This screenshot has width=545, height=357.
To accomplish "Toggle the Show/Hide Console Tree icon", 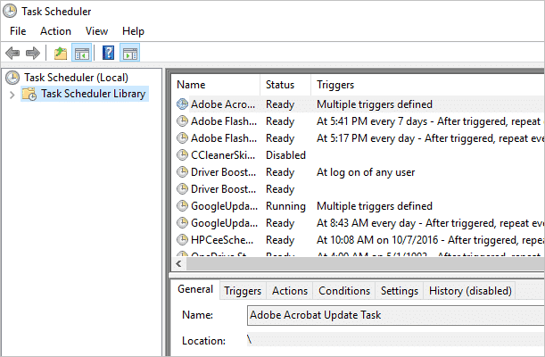I will [x=82, y=53].
